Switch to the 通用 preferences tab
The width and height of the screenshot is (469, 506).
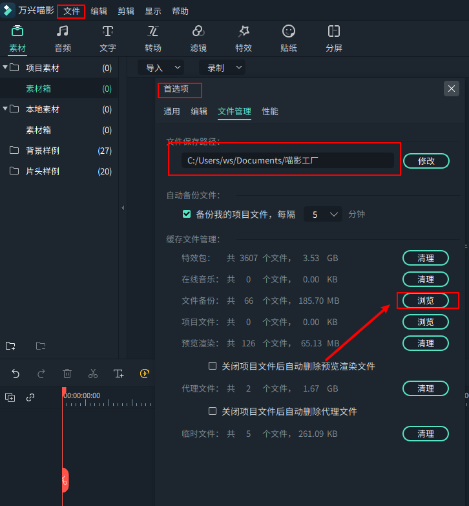click(172, 111)
